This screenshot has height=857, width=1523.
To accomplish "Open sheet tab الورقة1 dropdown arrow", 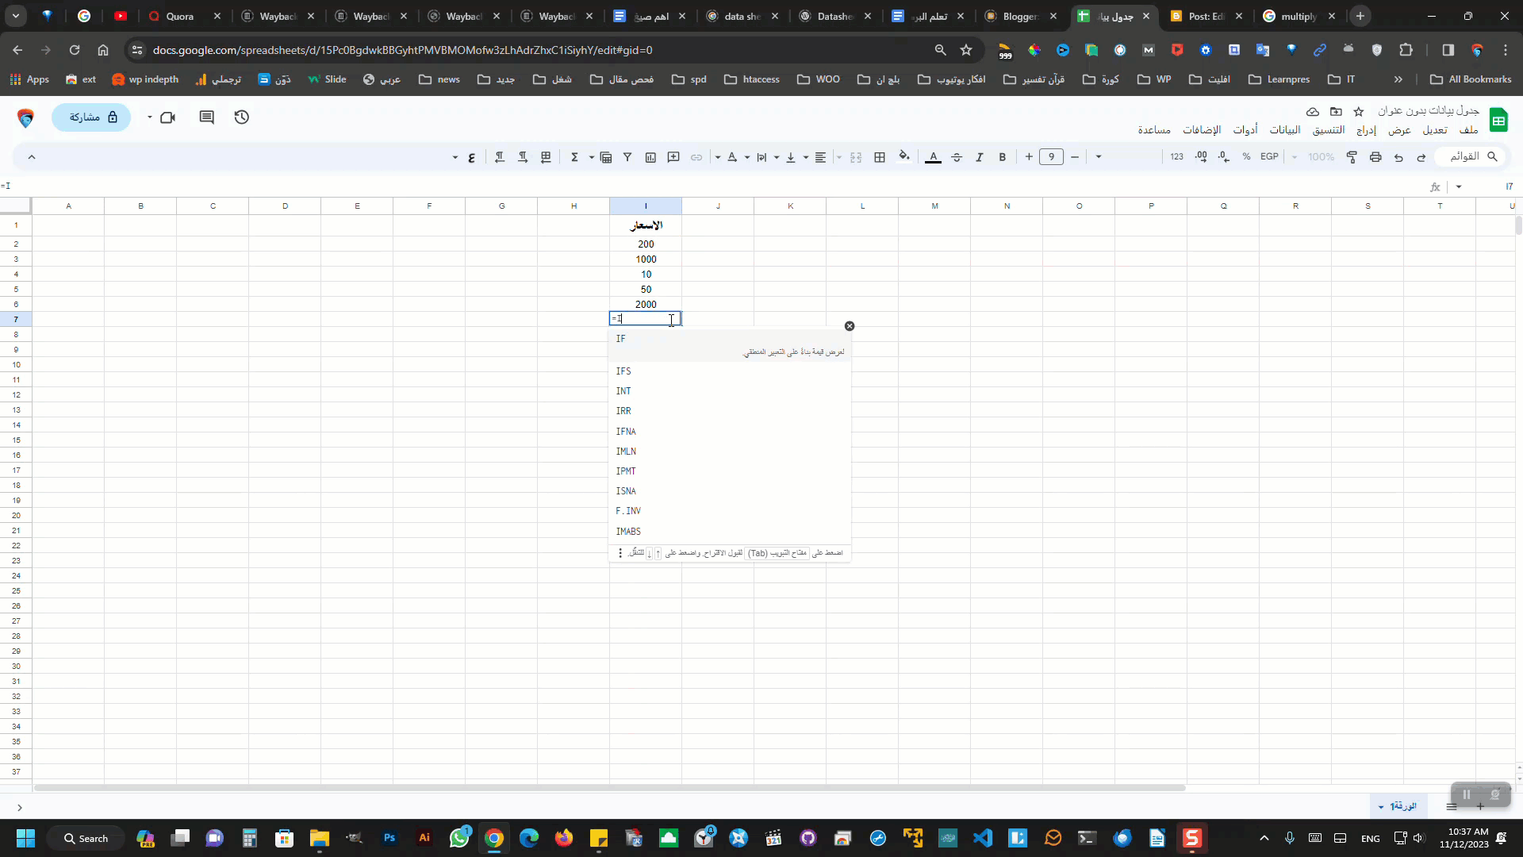I will pos(1381,807).
